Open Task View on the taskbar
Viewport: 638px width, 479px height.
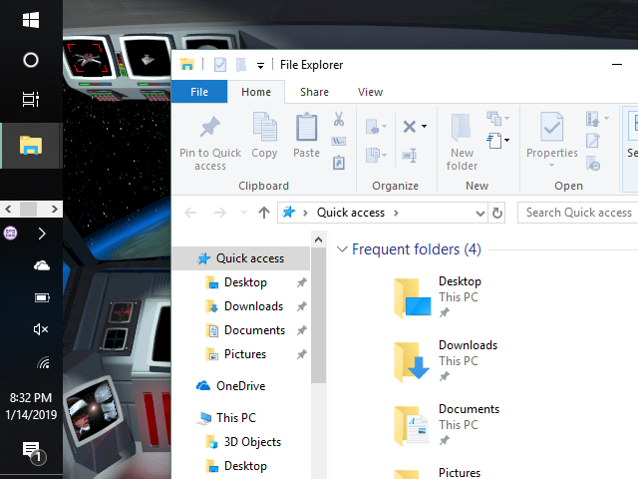click(31, 99)
